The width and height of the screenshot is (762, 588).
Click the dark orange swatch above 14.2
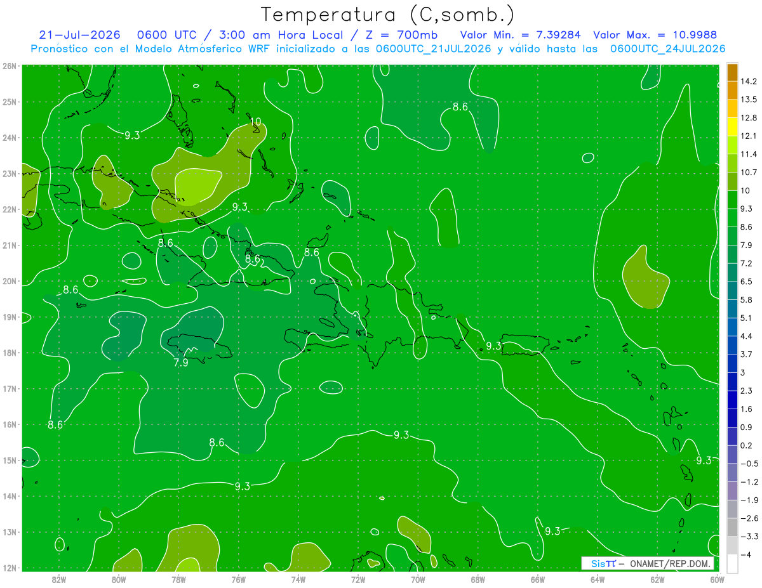pyautogui.click(x=732, y=72)
